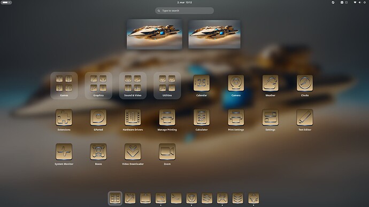This screenshot has width=369, height=207.
Task: Open the power menu icon in top bar
Action: tap(365, 2)
